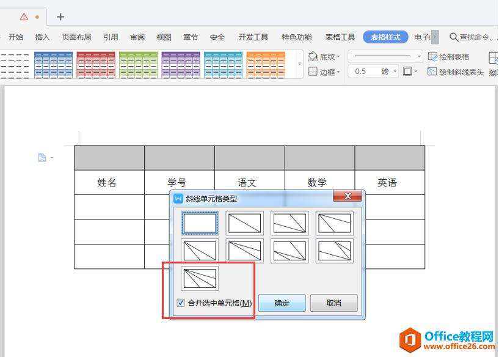Image resolution: width=499 pixels, height=357 pixels.
Task: Apply the red table style
Action: [x=96, y=65]
